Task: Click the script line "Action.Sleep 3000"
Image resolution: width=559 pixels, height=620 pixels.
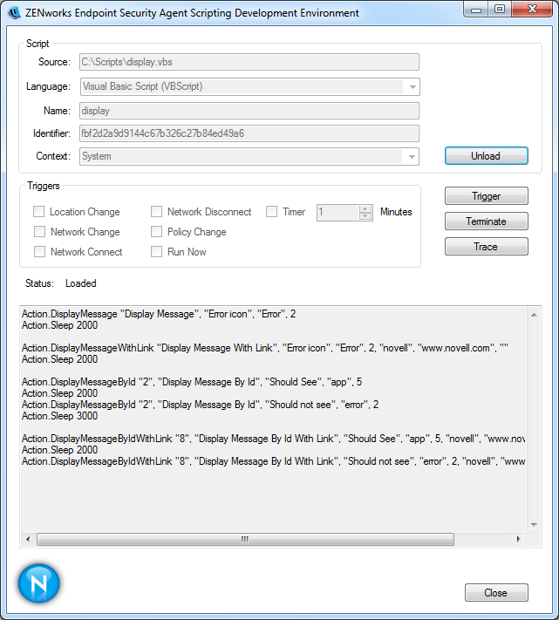Action: coord(59,416)
